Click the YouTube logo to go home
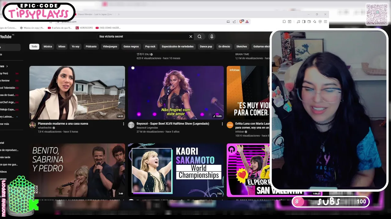Image resolution: width=391 pixels, height=219 pixels. click(x=6, y=36)
